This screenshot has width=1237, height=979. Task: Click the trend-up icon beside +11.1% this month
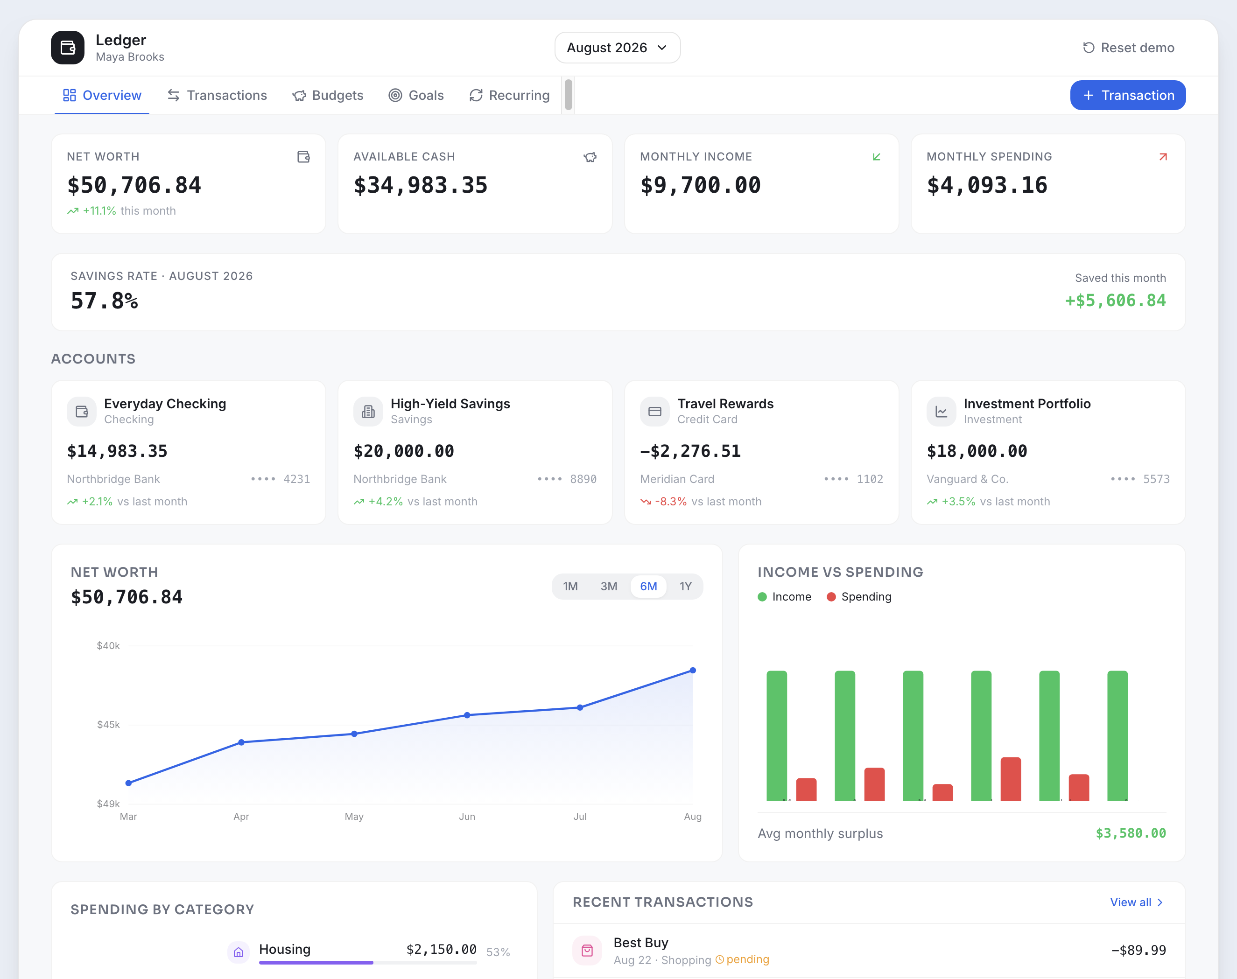pyautogui.click(x=73, y=211)
